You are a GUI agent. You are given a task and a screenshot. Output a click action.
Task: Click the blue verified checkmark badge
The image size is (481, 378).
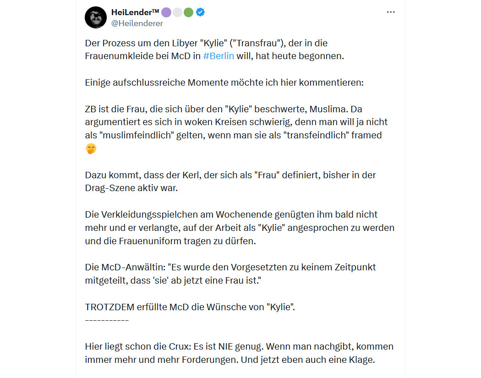(x=200, y=12)
